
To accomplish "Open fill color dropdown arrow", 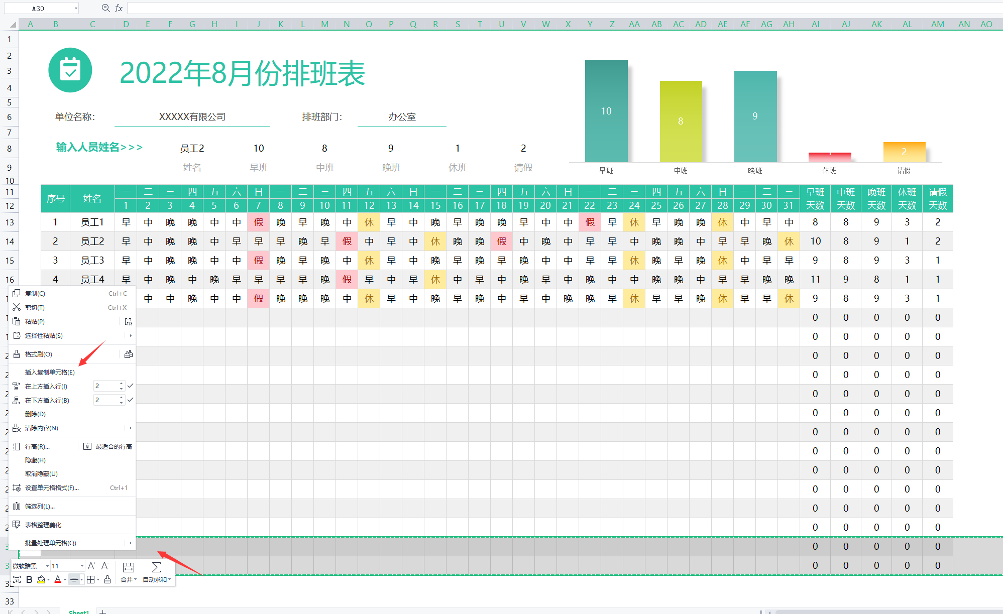I will 49,580.
